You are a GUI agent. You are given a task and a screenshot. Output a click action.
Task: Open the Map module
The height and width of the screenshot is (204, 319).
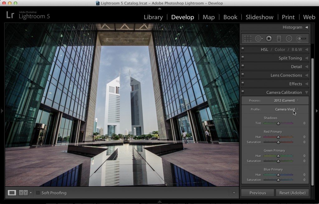(x=208, y=17)
